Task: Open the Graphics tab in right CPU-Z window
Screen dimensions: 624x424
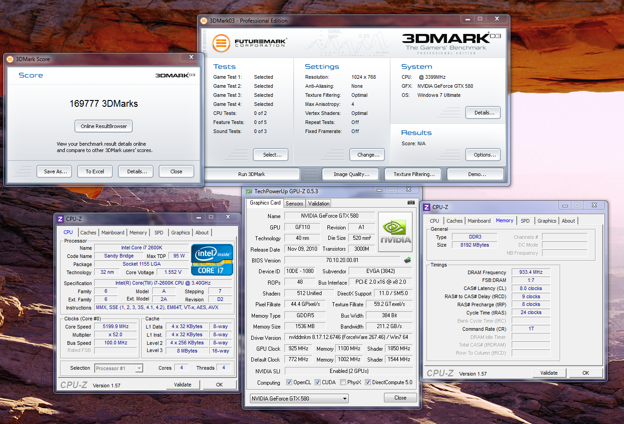Action: (547, 221)
